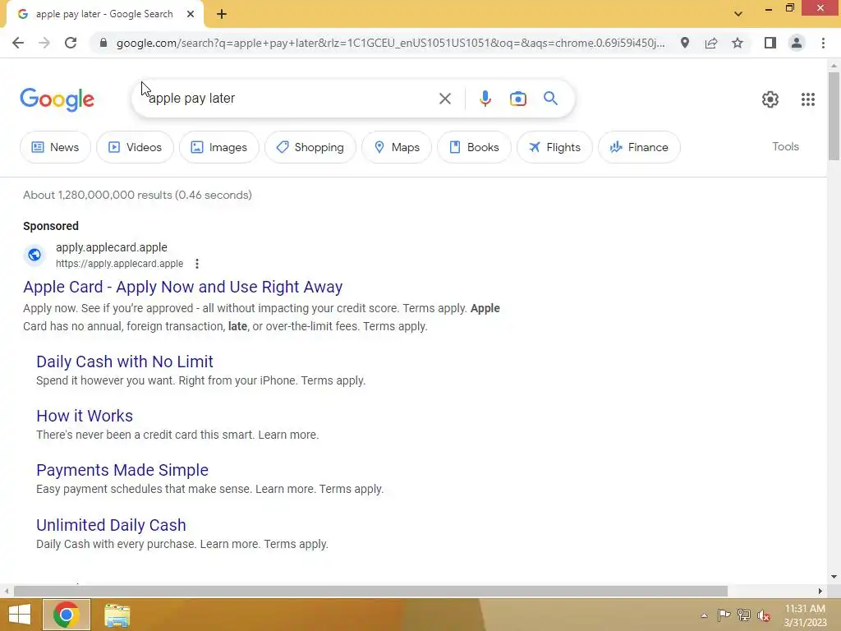Screen dimensions: 841x631
Task: Open the search Tools options
Action: tap(785, 146)
